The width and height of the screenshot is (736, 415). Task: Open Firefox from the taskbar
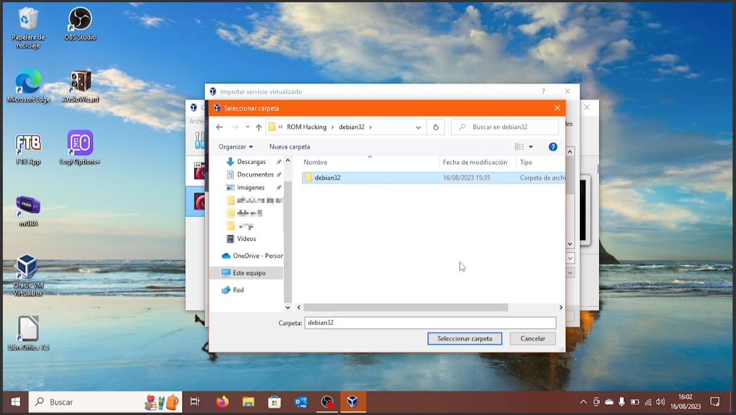(x=222, y=402)
